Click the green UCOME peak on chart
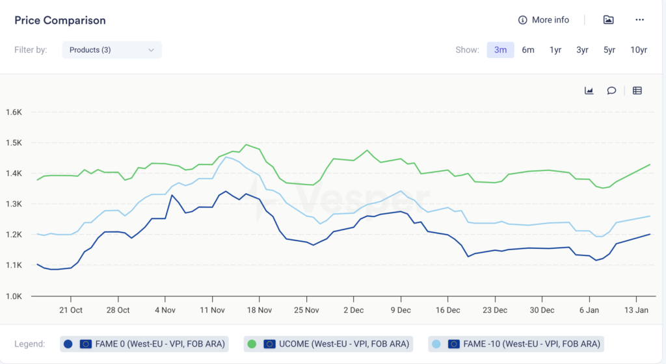Image resolution: width=666 pixels, height=364 pixels. (x=246, y=145)
